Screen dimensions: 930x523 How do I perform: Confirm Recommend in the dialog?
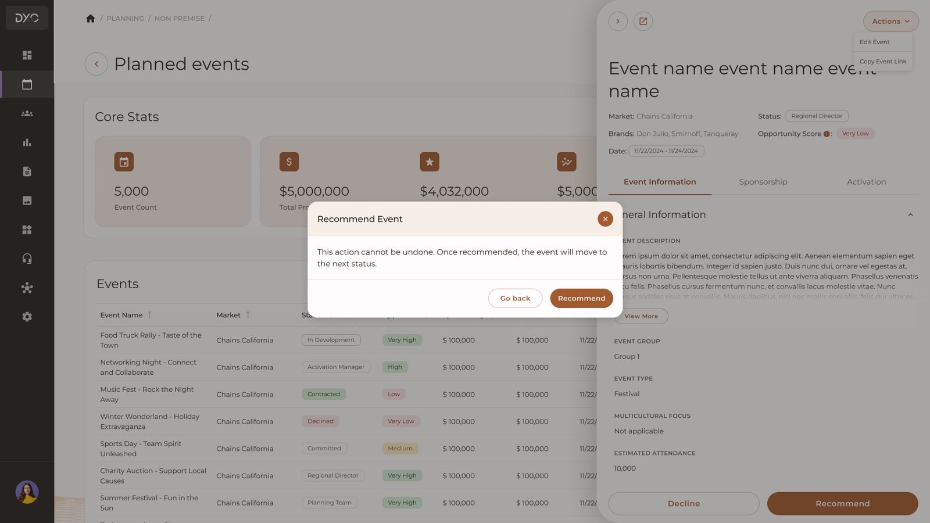tap(581, 298)
